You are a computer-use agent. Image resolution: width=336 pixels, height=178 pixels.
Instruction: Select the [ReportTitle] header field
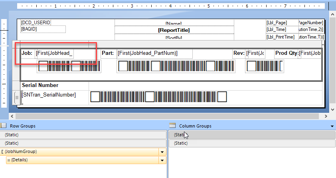(174, 30)
